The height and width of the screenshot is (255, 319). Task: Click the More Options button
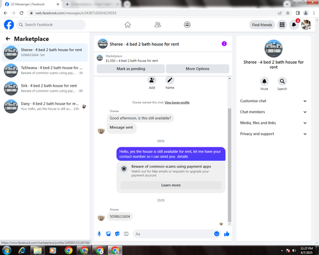click(x=198, y=69)
